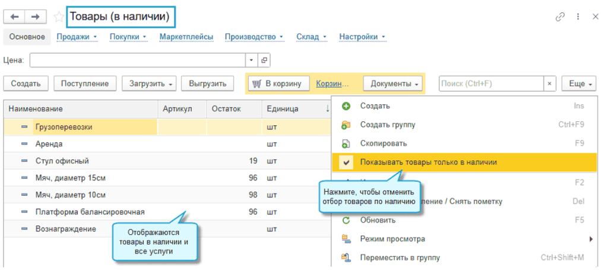Click into the Цена input field
This screenshot has width=608, height=274.
coord(138,60)
